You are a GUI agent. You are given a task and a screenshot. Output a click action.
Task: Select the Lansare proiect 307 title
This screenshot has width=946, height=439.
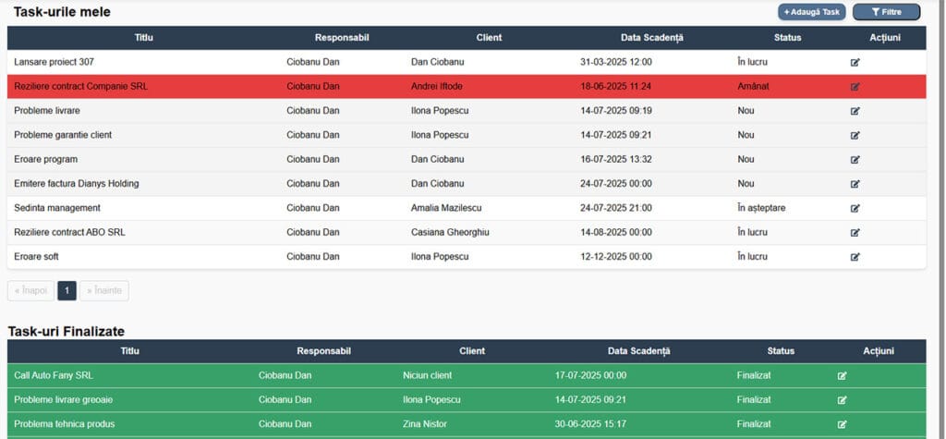click(54, 62)
